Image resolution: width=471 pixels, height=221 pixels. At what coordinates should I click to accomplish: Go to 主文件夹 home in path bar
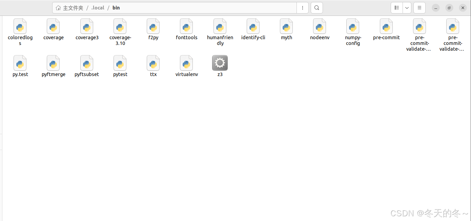click(x=69, y=8)
